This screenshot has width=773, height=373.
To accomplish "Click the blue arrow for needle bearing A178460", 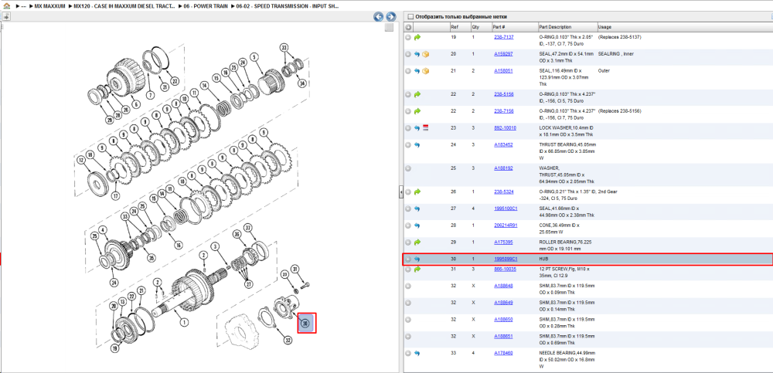I will [417, 353].
